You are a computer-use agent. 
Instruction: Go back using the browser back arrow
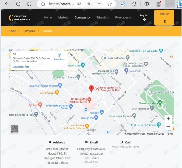pyautogui.click(x=7, y=4)
